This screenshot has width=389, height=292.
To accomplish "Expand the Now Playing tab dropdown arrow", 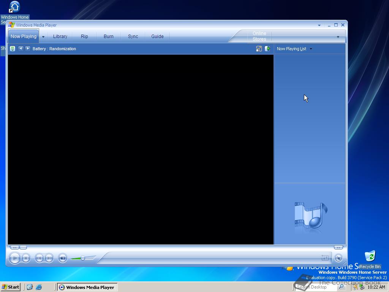I will click(43, 37).
